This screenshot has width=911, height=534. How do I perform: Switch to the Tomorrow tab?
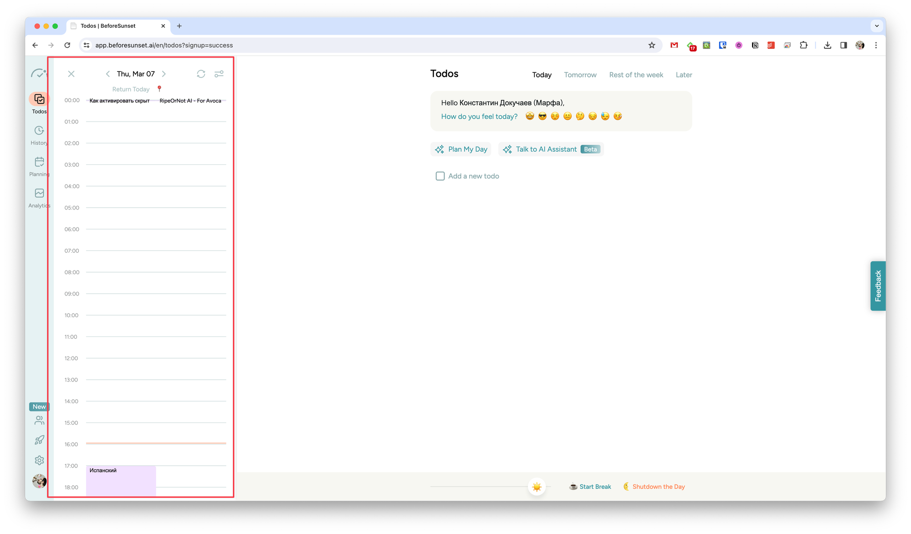click(580, 75)
